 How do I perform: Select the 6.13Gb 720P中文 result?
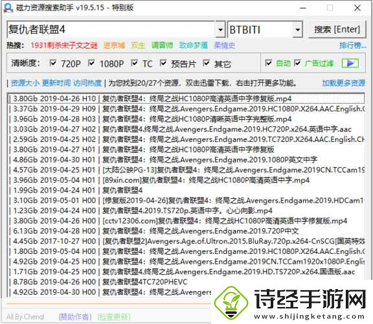[x=186, y=231]
